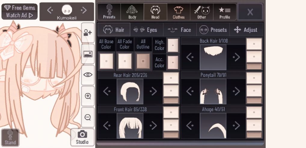The height and width of the screenshot is (148, 306).
Task: Toggle the Stand pose button
Action: (10, 138)
